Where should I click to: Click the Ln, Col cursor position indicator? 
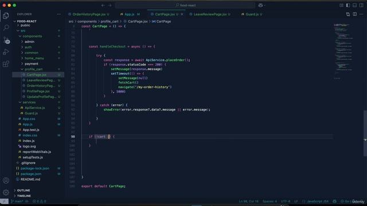[248, 201]
